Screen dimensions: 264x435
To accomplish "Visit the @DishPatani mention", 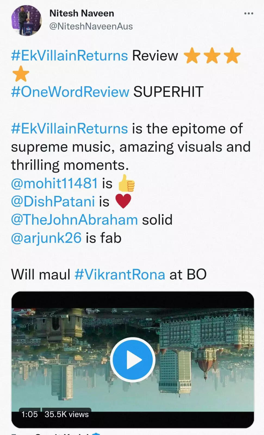I will [x=53, y=202].
